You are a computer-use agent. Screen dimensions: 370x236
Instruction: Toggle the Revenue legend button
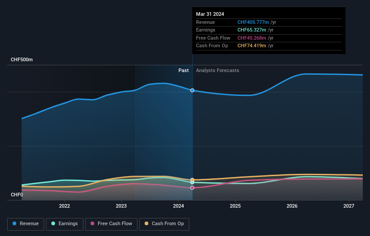pos(26,224)
